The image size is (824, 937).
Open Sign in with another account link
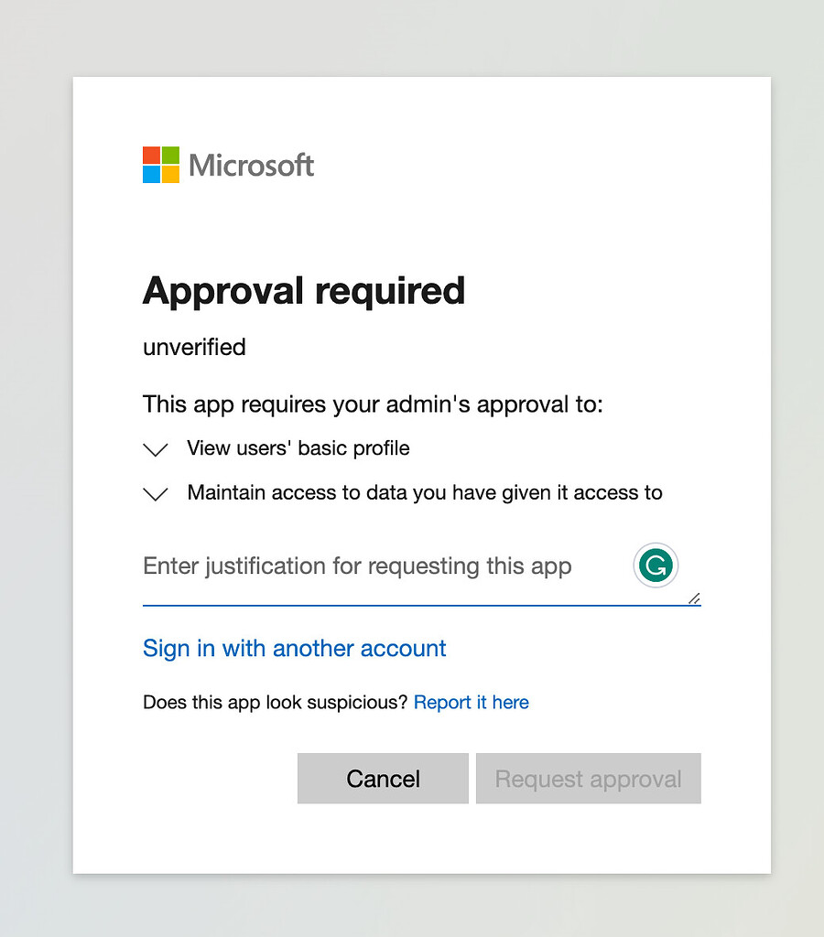tap(294, 649)
